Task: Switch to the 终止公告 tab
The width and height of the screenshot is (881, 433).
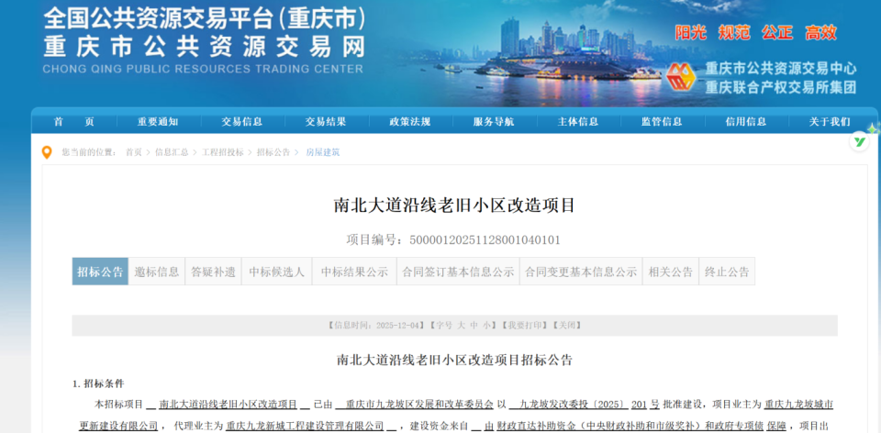Action: point(727,272)
